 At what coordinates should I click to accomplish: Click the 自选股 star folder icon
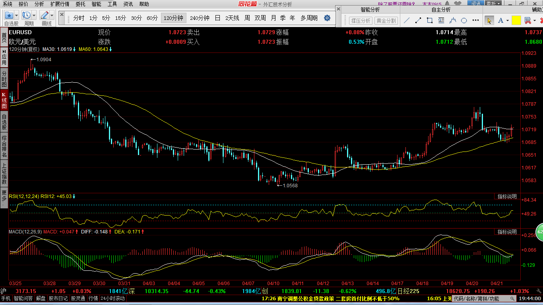(x=9, y=16)
